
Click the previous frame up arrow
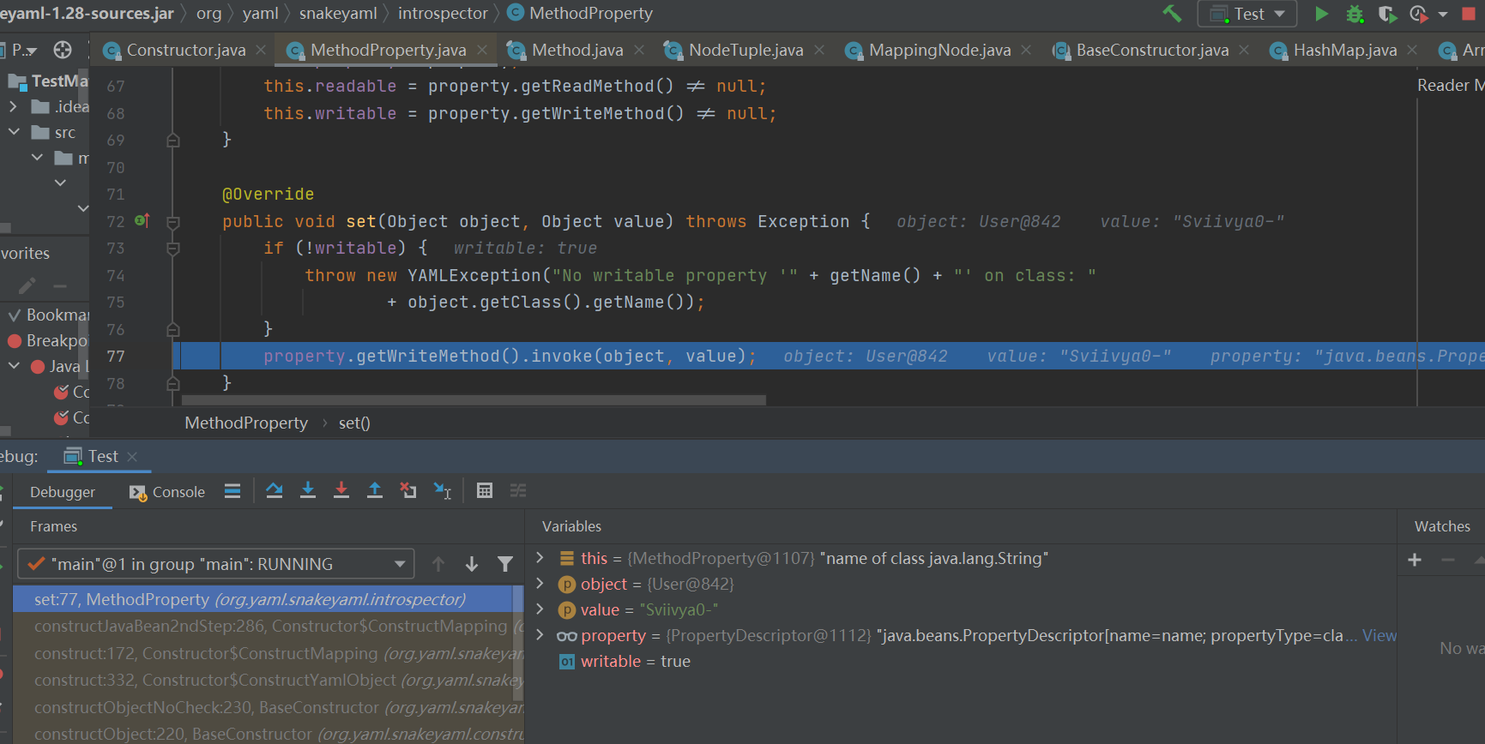[438, 564]
